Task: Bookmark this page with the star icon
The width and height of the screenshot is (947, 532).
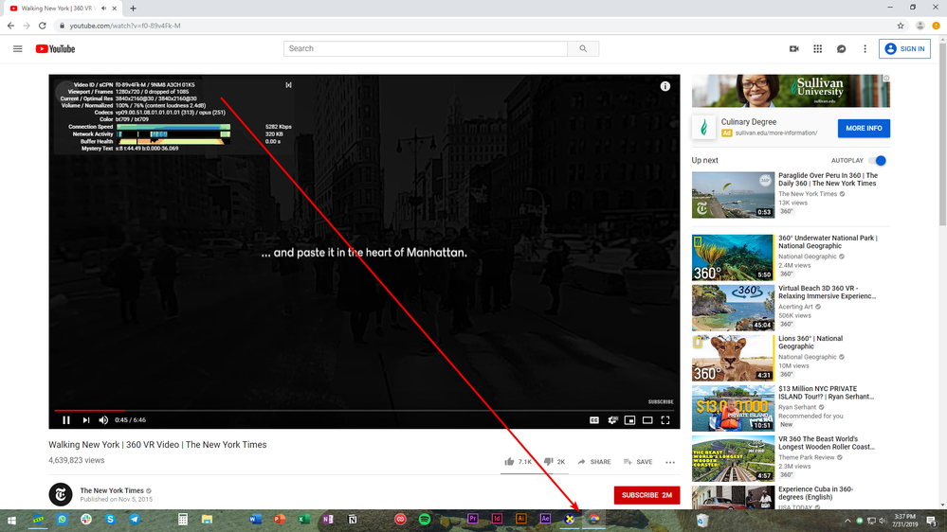Action: click(x=901, y=26)
